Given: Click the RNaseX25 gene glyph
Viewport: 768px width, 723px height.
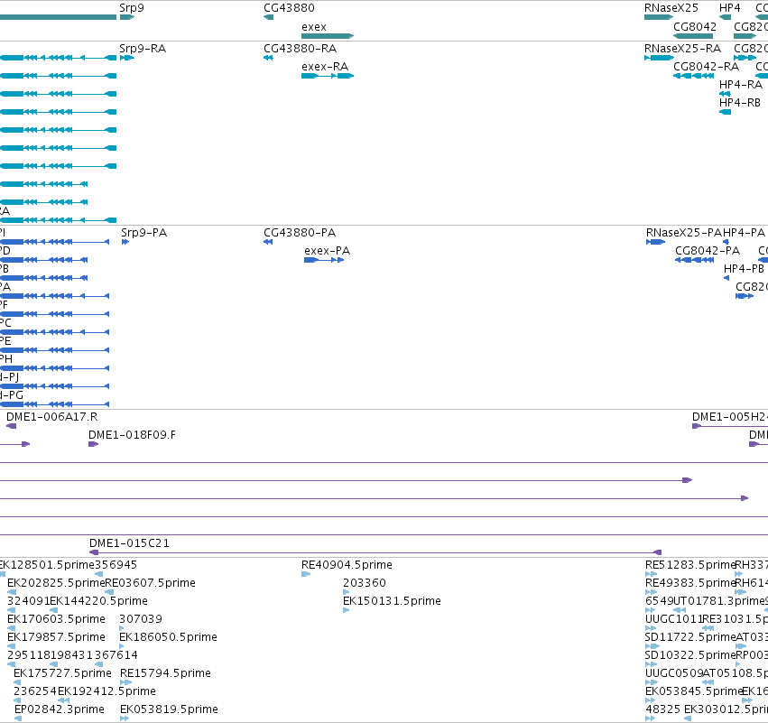Looking at the screenshot, I should (x=659, y=17).
